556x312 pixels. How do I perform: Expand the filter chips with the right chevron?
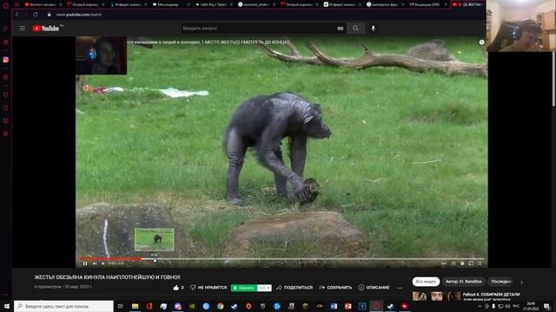(x=521, y=282)
